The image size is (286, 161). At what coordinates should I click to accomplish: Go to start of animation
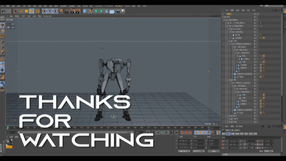(x=148, y=133)
